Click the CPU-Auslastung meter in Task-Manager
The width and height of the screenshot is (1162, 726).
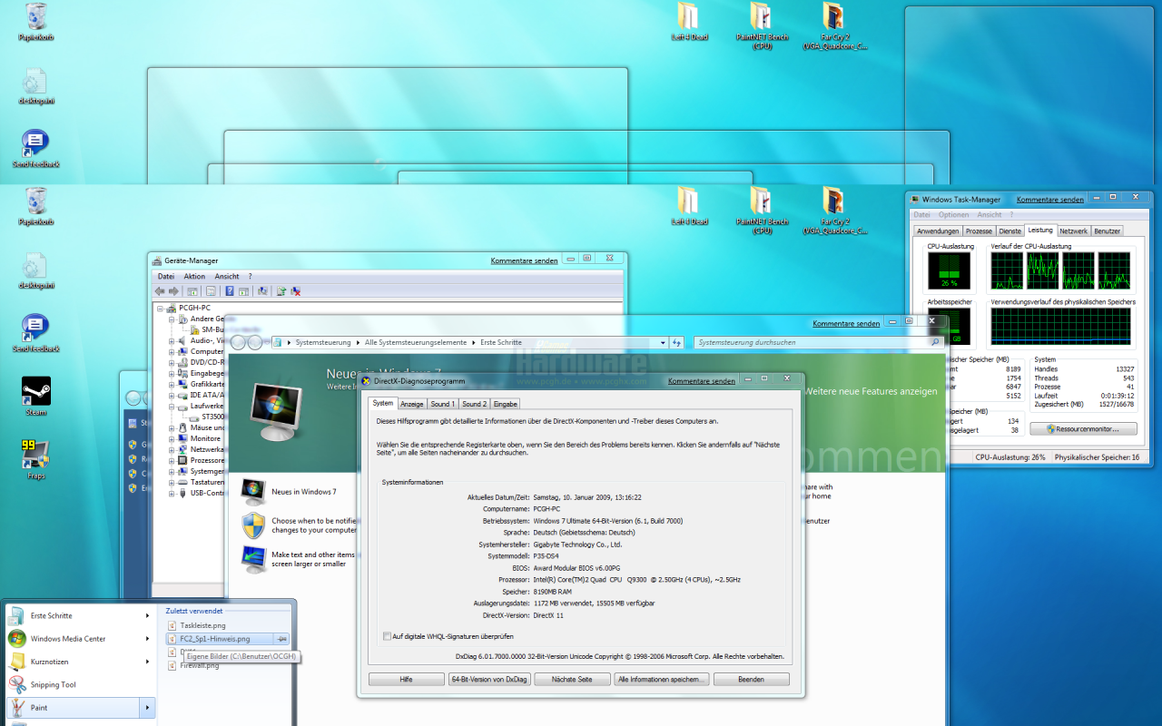[949, 270]
